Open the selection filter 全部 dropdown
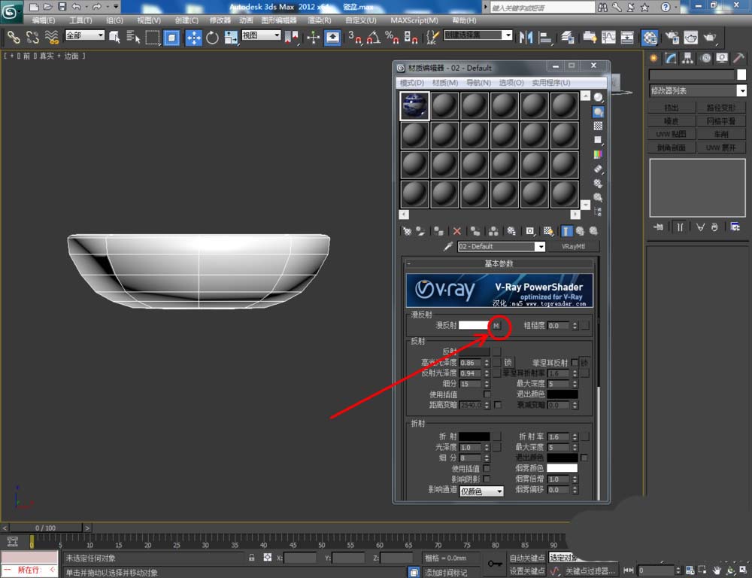 [x=84, y=35]
